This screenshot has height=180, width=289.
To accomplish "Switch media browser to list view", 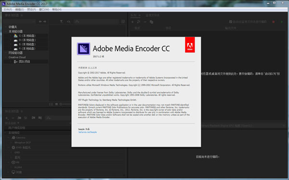I will tap(51, 104).
